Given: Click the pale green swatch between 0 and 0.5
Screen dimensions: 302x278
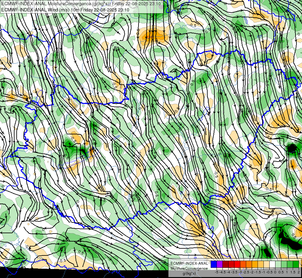Looking at the screenshot, I should 278,264.
